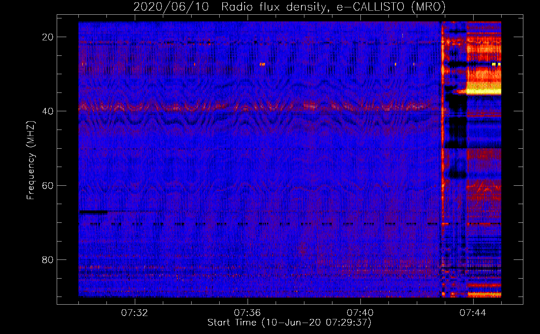Screen dimensions: 540x334
Task: Click the 07:40 time tick label
Action: [360, 313]
